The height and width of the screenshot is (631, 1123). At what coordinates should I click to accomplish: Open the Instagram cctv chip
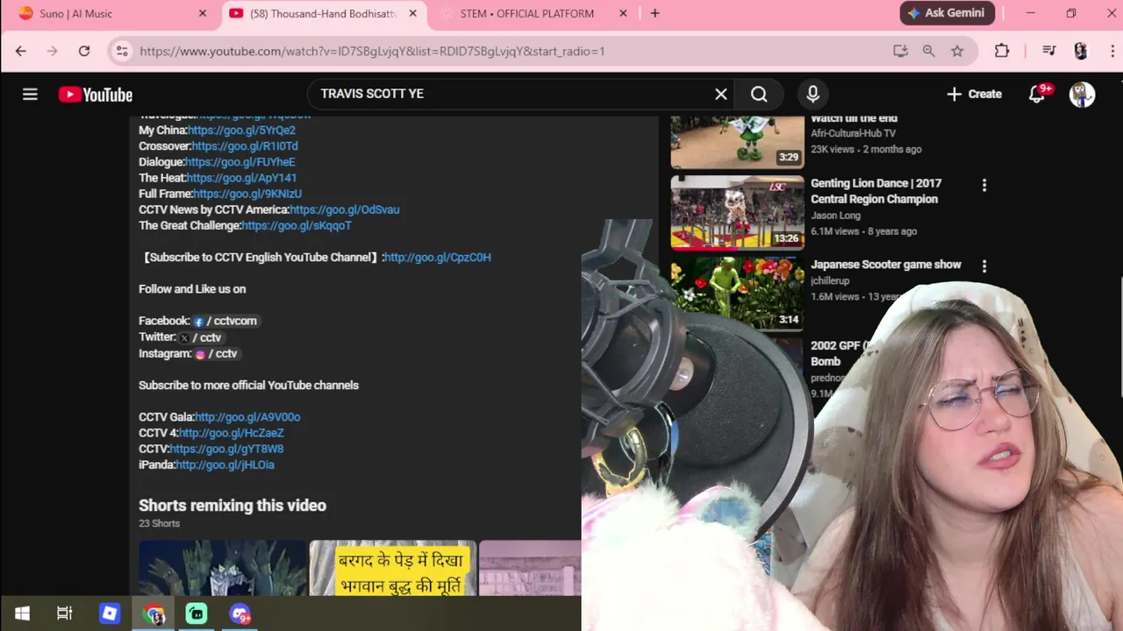click(x=216, y=353)
